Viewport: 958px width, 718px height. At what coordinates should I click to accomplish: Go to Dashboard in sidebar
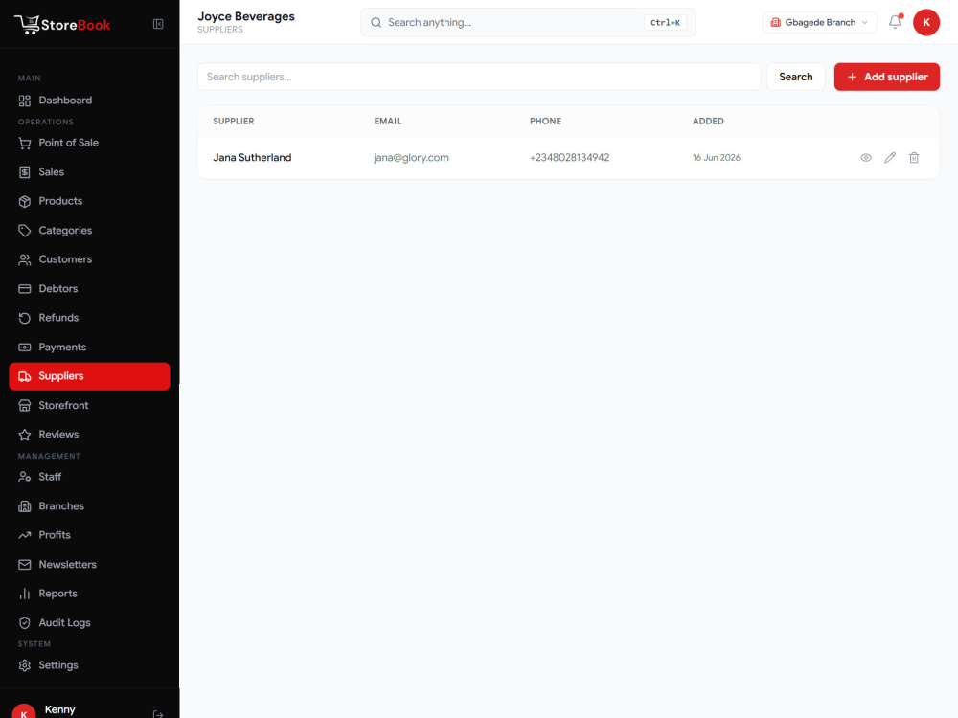(89, 101)
